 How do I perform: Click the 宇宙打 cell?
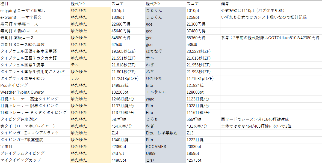tap(35, 147)
